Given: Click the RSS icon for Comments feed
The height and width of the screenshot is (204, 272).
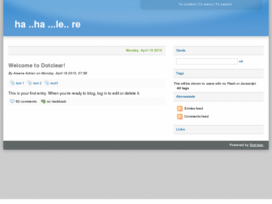Looking at the screenshot, I should click(180, 116).
